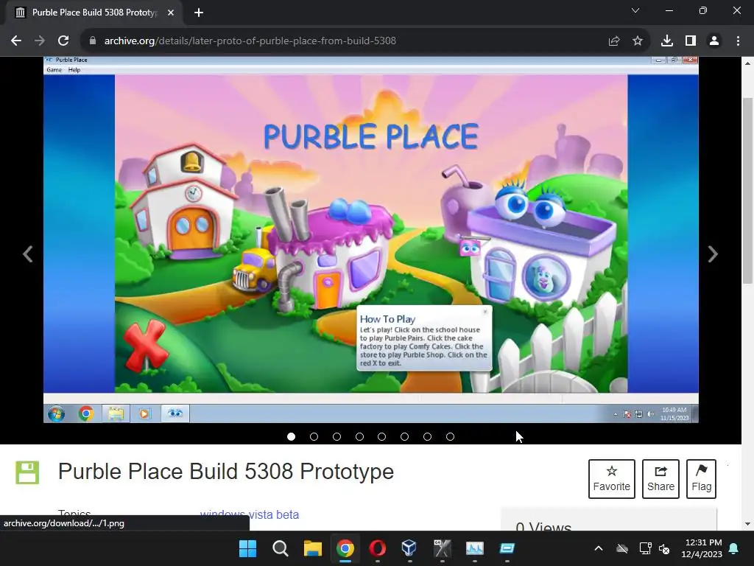Select the third carousel dot
This screenshot has height=566, width=754.
[337, 436]
